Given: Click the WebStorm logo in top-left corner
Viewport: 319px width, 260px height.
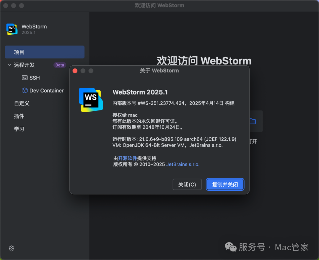Looking at the screenshot, I should [x=12, y=29].
